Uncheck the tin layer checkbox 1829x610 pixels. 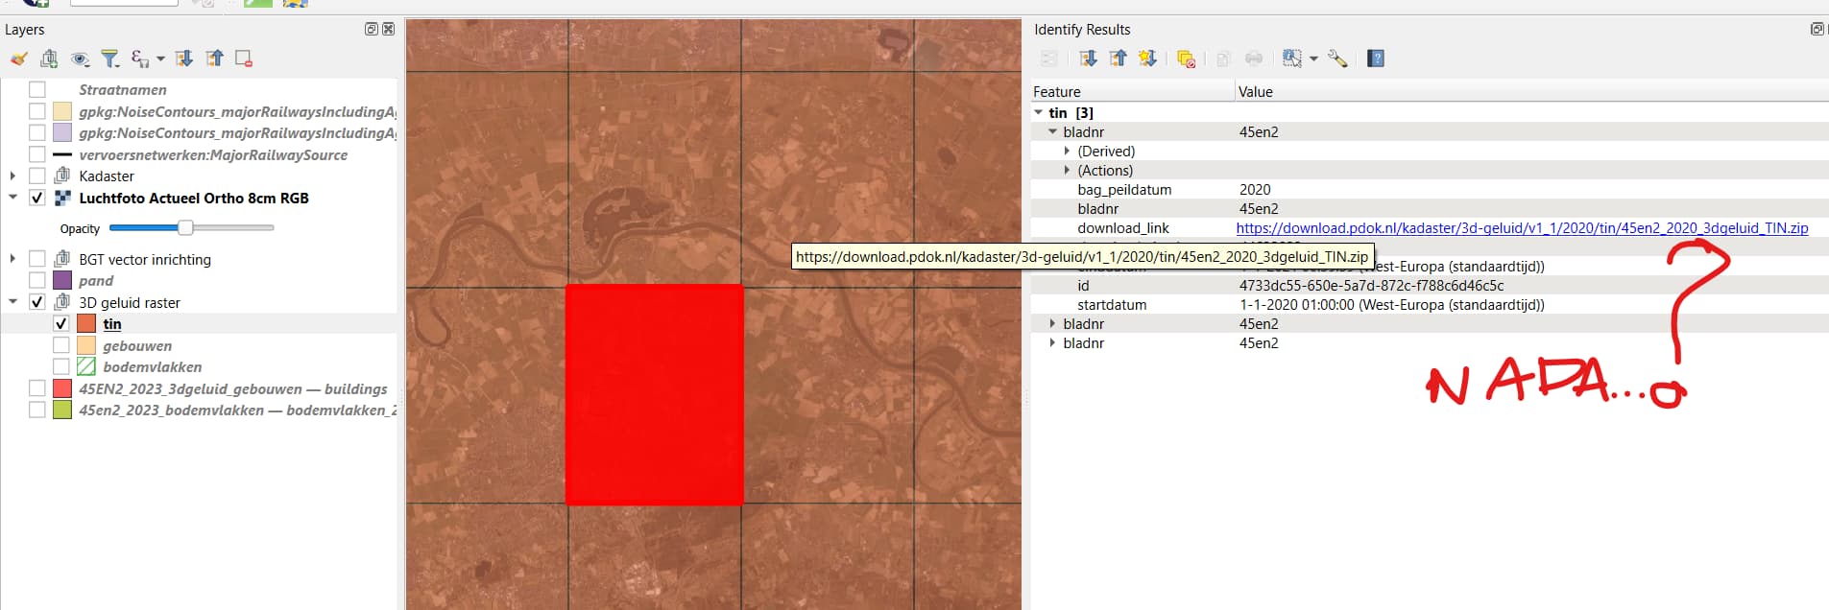(x=61, y=323)
